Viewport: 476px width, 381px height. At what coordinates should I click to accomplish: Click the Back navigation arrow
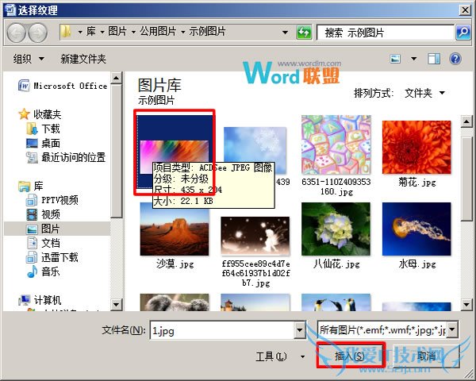16,32
